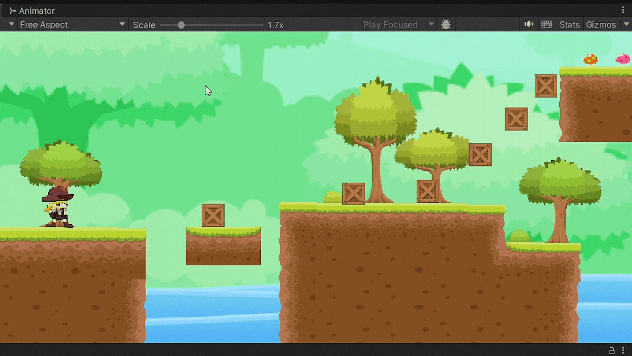The width and height of the screenshot is (632, 356).
Task: Click the highest wooden crate near cliff
Action: (x=545, y=86)
